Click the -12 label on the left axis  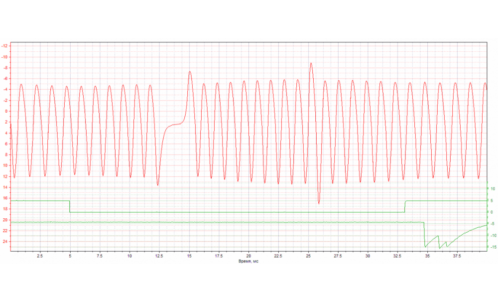[x=5, y=46]
